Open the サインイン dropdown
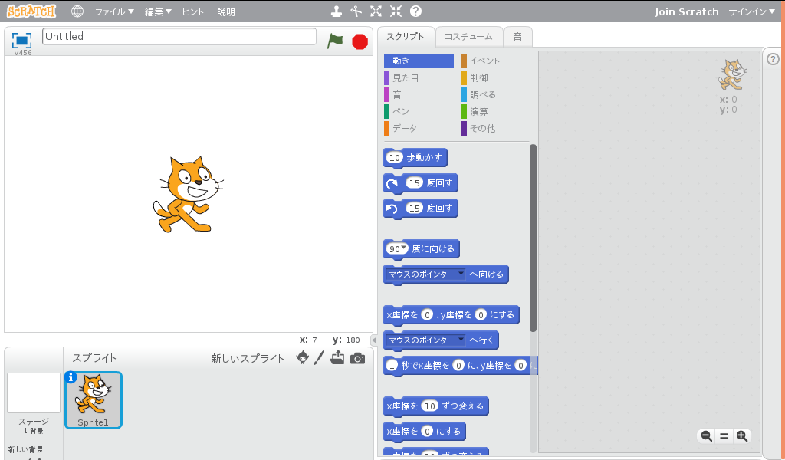The width and height of the screenshot is (785, 460). pyautogui.click(x=751, y=11)
